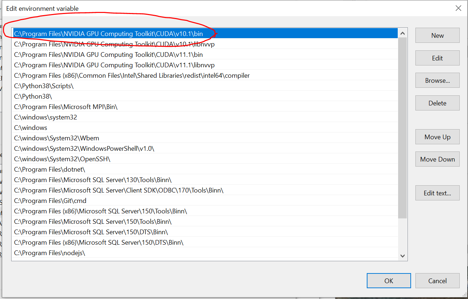Click the list scrollbar down arrow
The height and width of the screenshot is (299, 468).
coord(402,255)
